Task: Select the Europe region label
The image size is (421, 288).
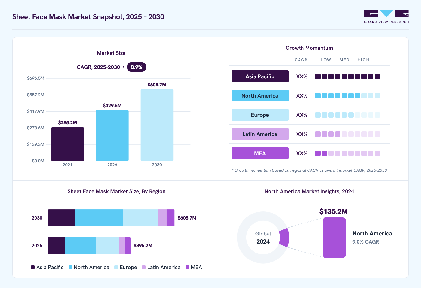Action: [x=260, y=115]
